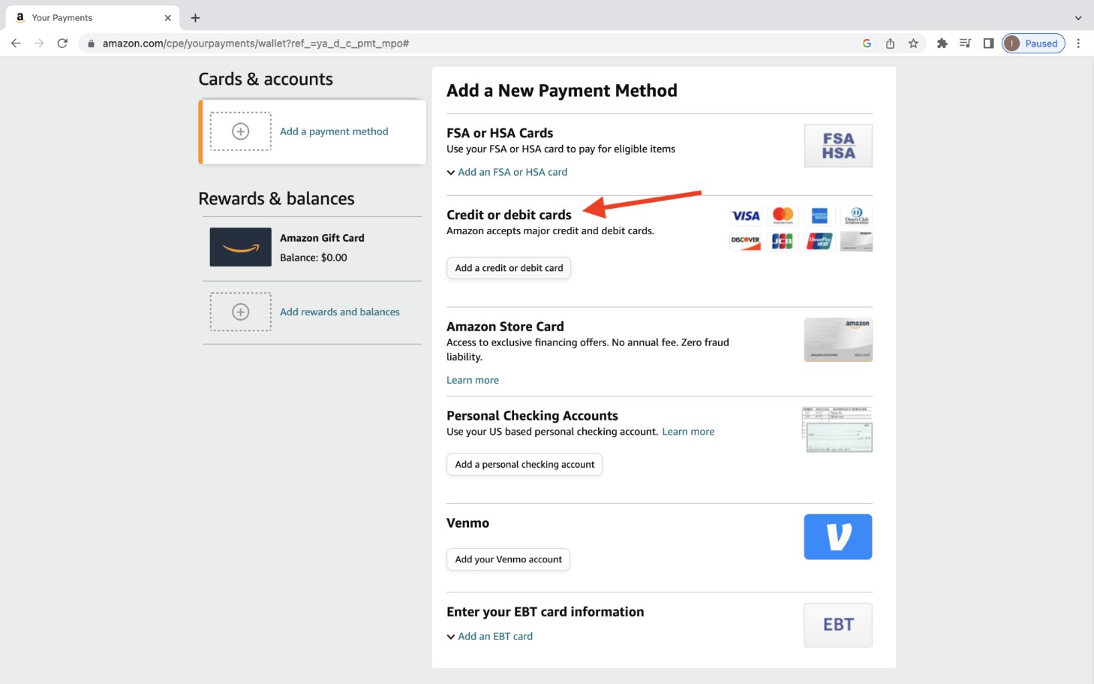Toggle the browser side panel icon

coord(988,44)
